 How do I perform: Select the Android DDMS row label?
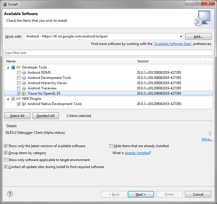[x=39, y=73]
